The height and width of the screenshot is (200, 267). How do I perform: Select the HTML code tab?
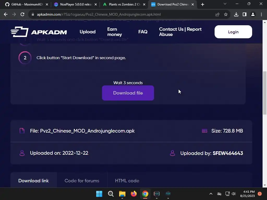127,181
